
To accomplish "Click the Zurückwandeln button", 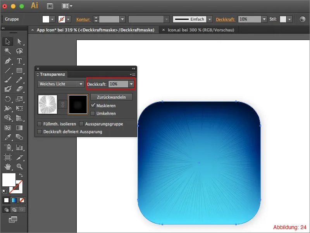I will 111,97.
